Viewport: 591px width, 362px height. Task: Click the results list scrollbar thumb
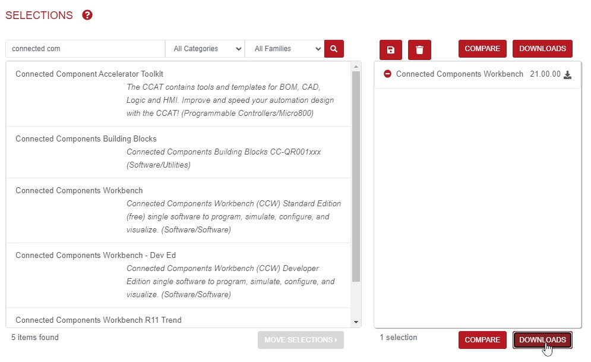[x=356, y=177]
